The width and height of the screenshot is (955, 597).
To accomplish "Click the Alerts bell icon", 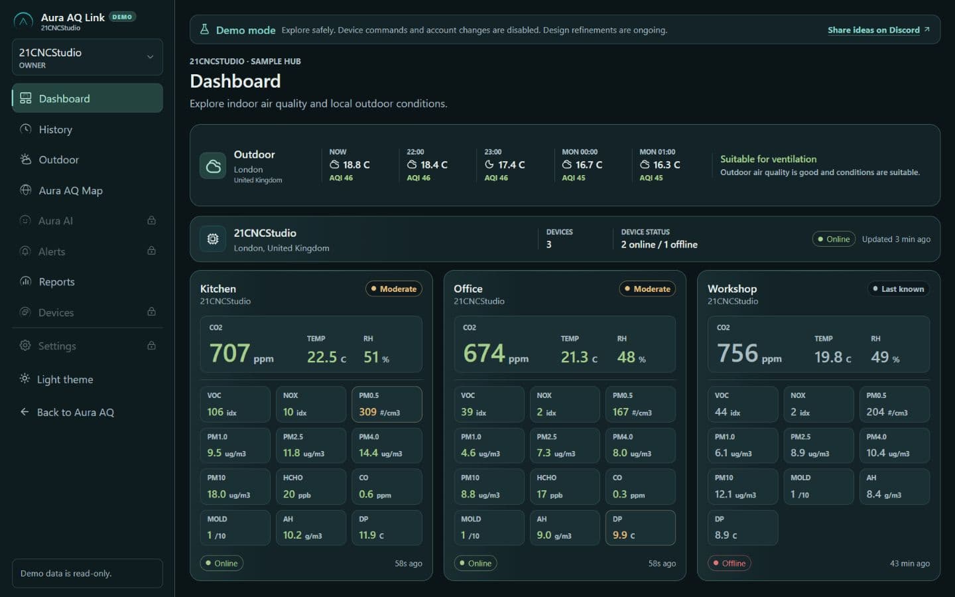I will coord(26,251).
